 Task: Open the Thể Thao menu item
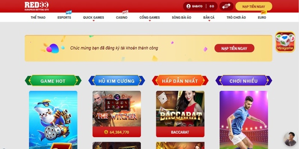click(x=38, y=18)
